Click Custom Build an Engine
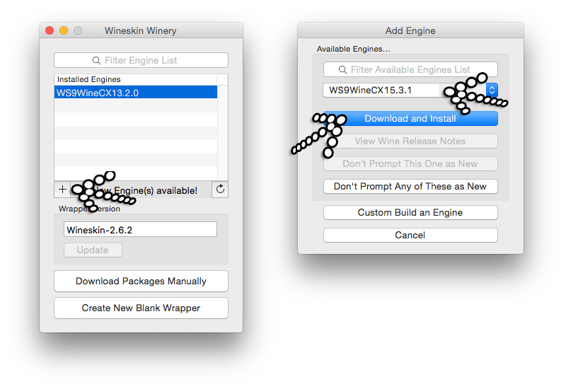The width and height of the screenshot is (566, 389). [410, 213]
